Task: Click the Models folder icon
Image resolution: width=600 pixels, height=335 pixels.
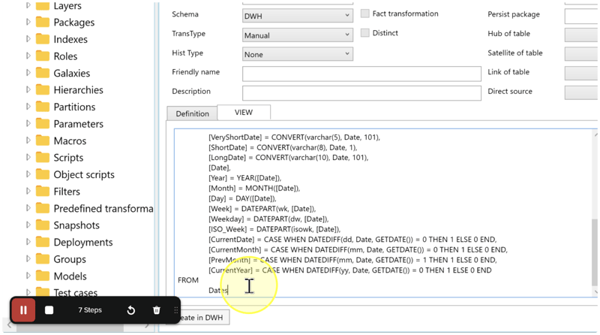Action: point(43,276)
